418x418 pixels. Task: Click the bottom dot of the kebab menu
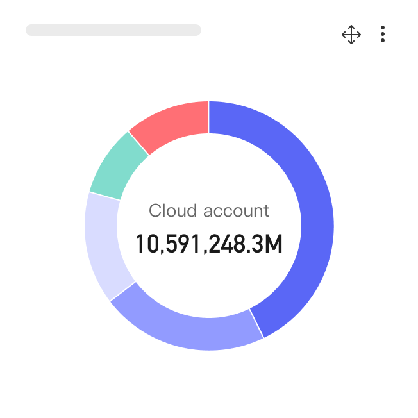coord(382,41)
